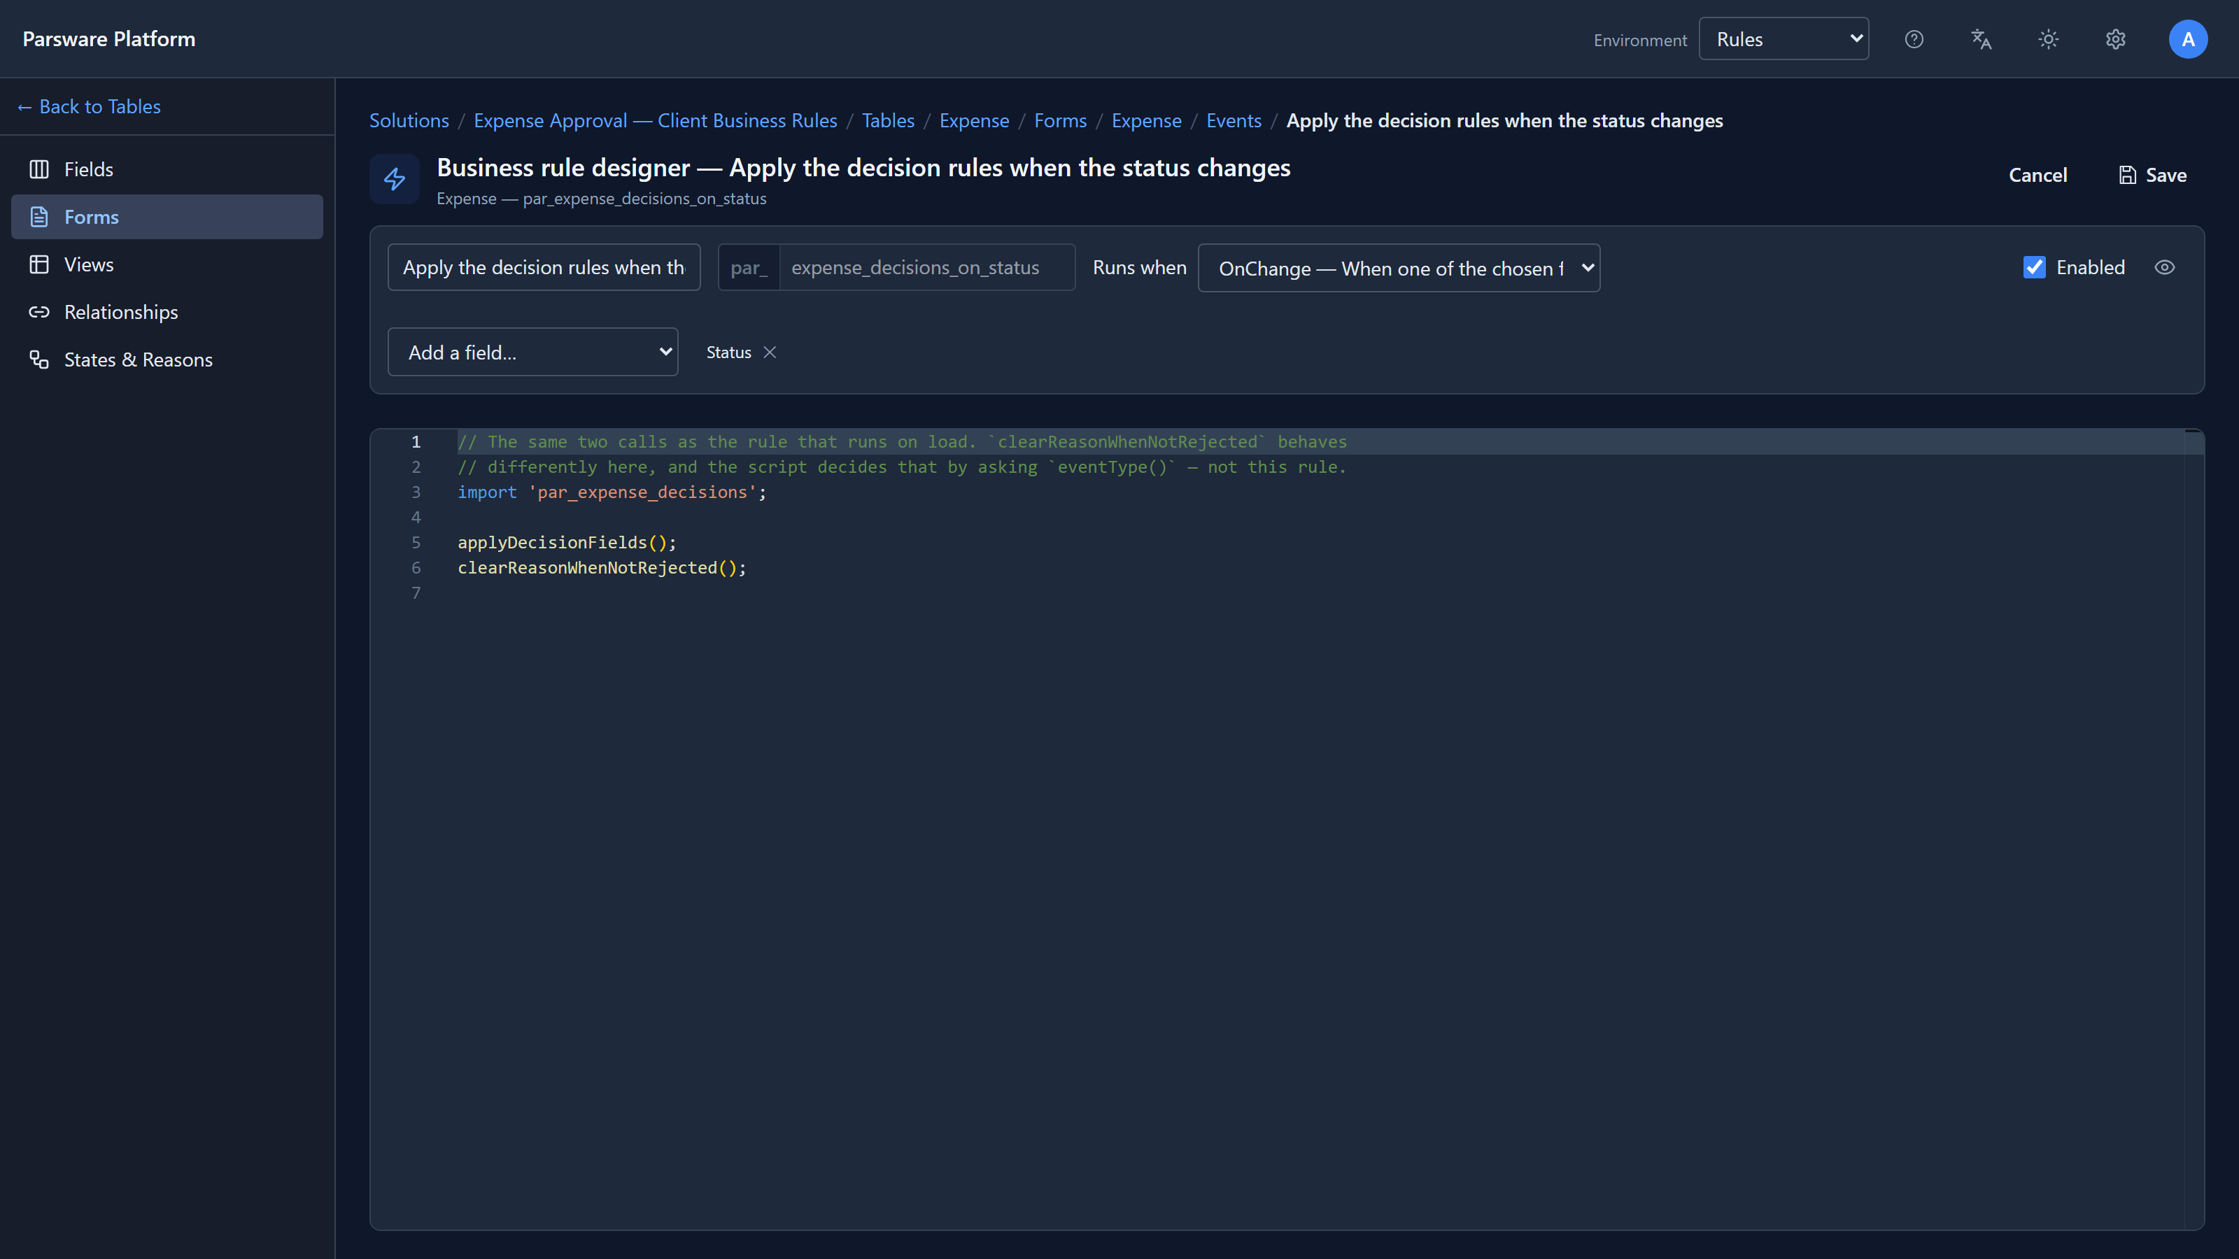Open Tables breadcrumb link
The image size is (2239, 1259).
tap(889, 121)
